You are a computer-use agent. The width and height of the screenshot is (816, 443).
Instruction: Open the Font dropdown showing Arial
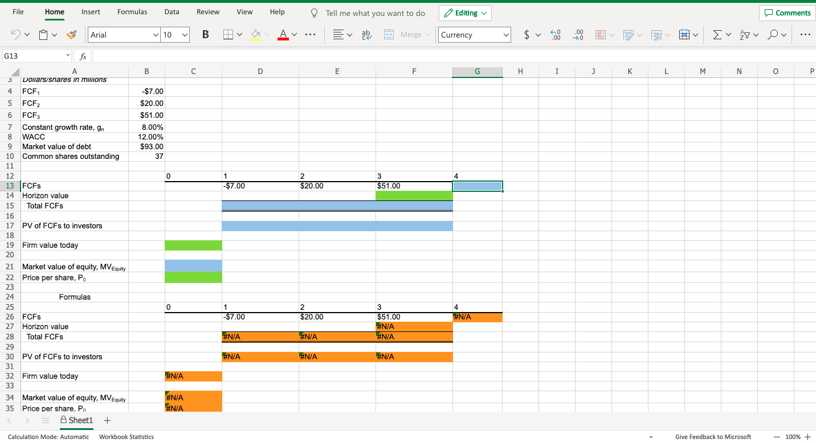coord(124,35)
